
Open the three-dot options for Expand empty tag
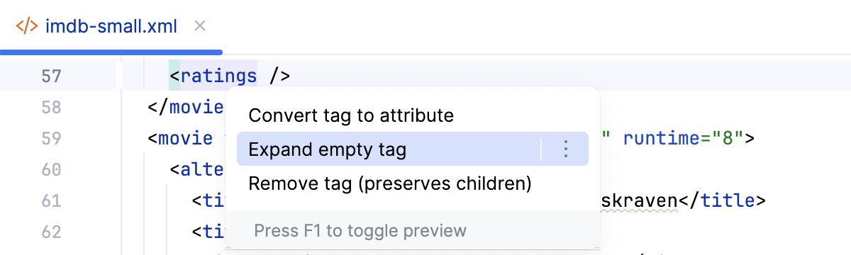pos(565,149)
